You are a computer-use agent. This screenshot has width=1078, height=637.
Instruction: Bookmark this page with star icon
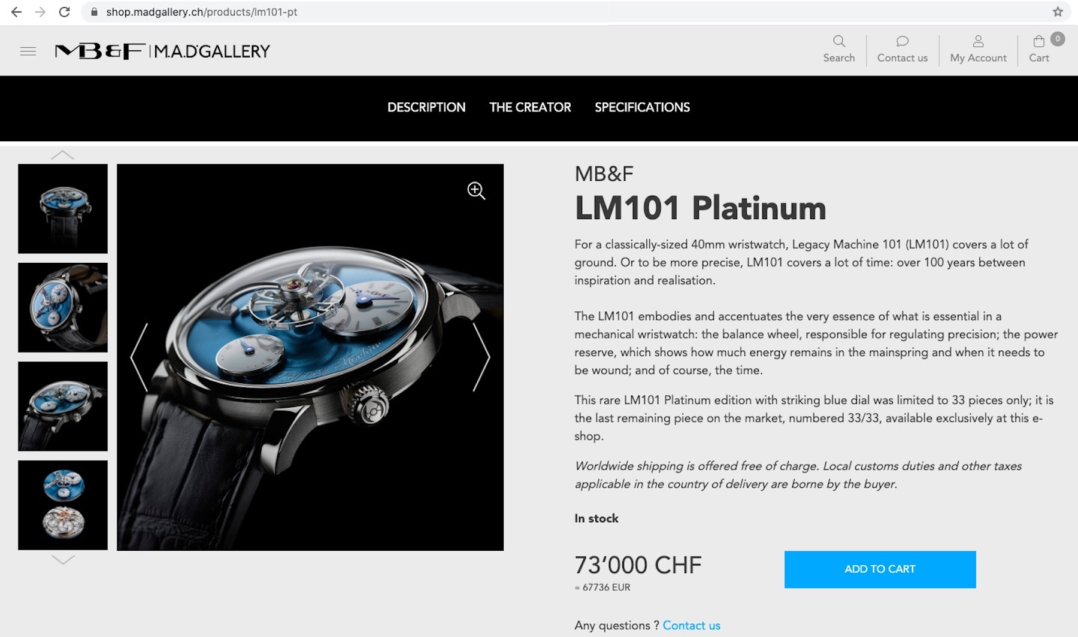(x=1058, y=12)
